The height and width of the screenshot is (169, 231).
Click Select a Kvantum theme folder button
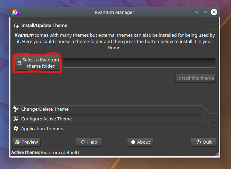click(x=38, y=63)
